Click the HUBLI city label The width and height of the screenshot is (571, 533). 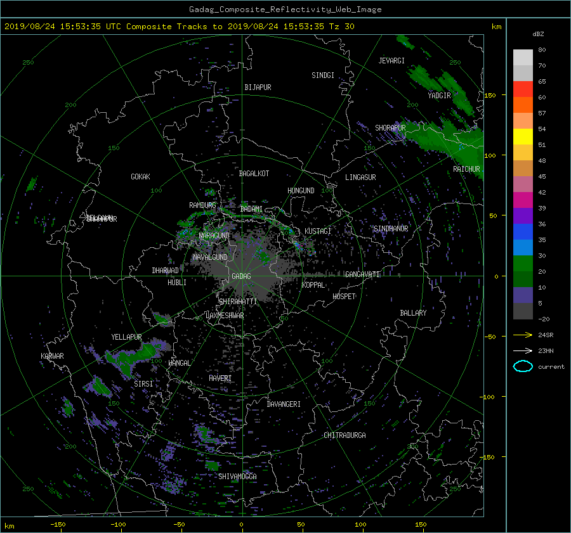tap(177, 283)
